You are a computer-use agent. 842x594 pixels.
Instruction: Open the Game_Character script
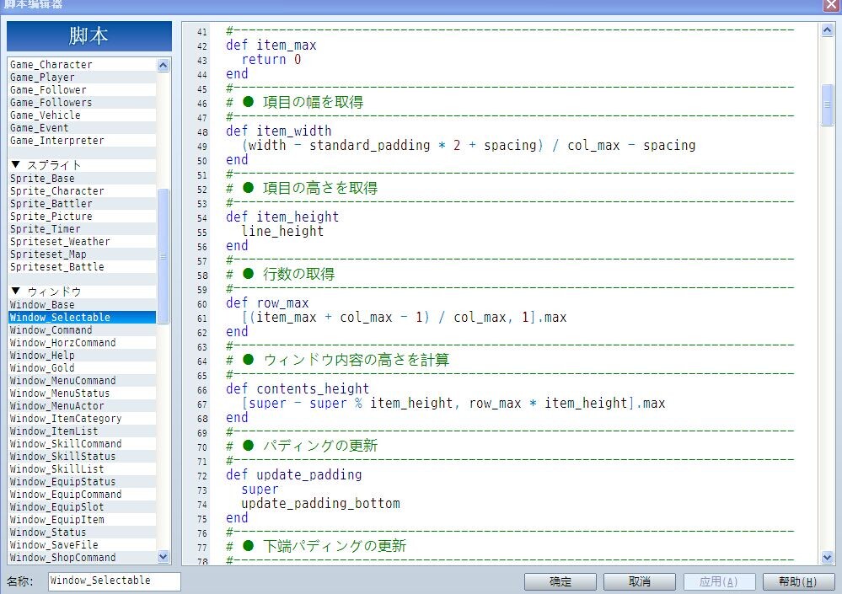(x=83, y=64)
